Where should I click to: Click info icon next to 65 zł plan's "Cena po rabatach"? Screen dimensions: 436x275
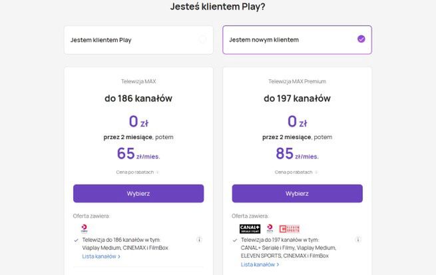click(x=158, y=172)
